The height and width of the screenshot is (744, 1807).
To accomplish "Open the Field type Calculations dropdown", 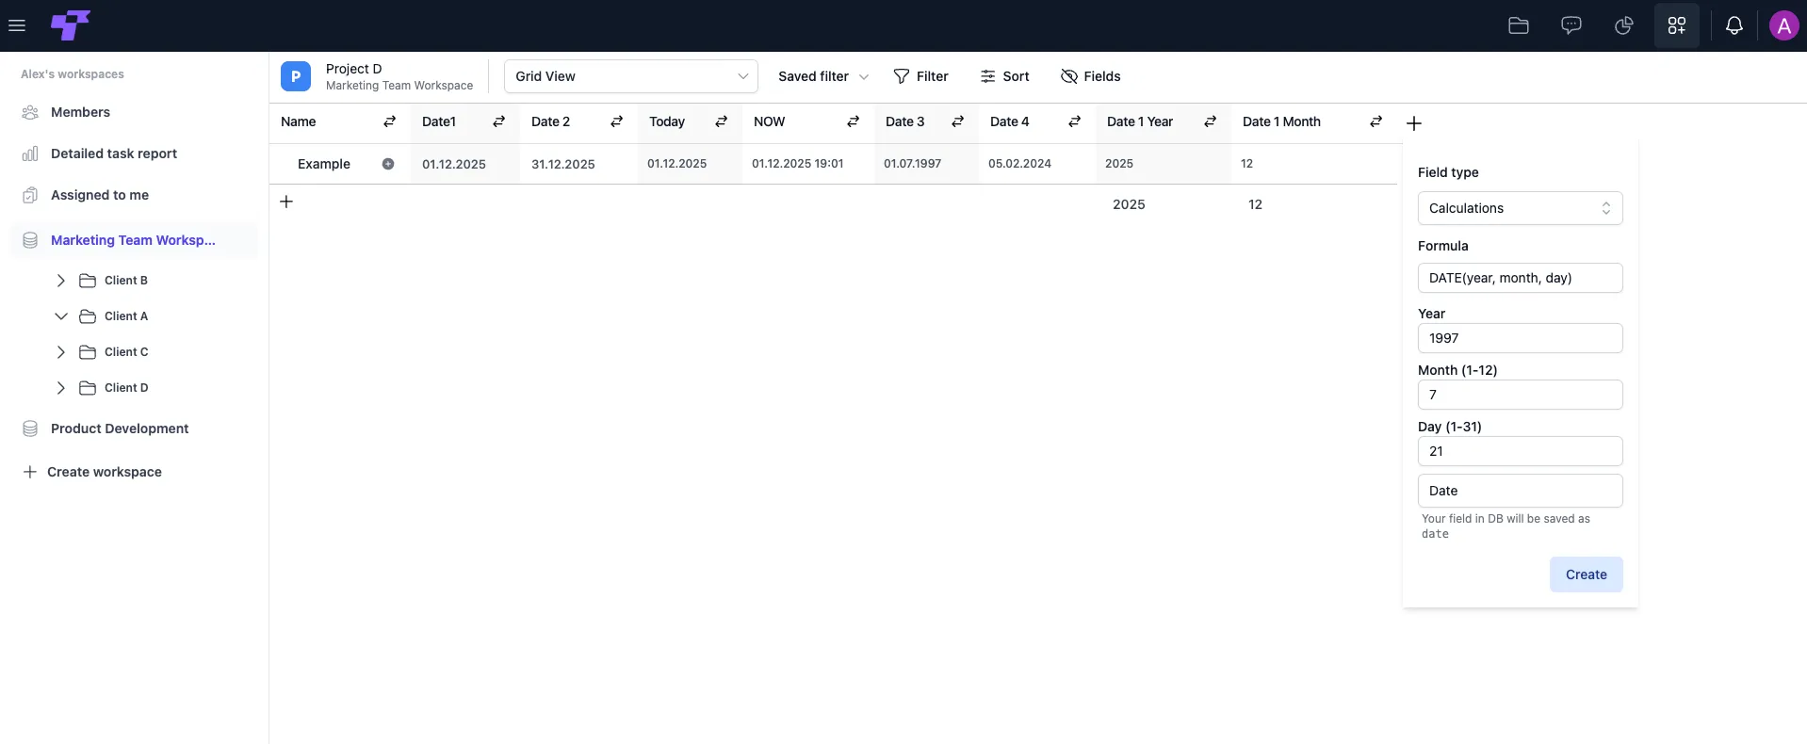I will [x=1520, y=208].
